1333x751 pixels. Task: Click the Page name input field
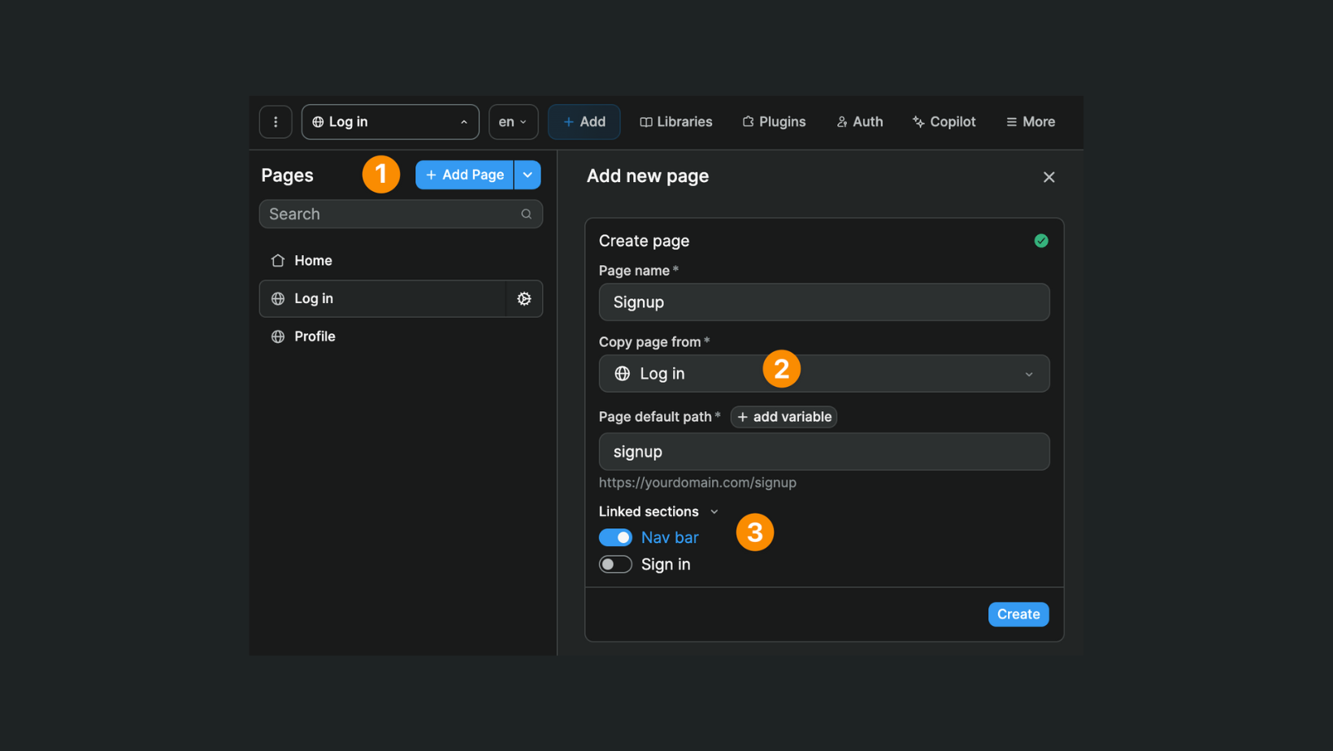[823, 302]
